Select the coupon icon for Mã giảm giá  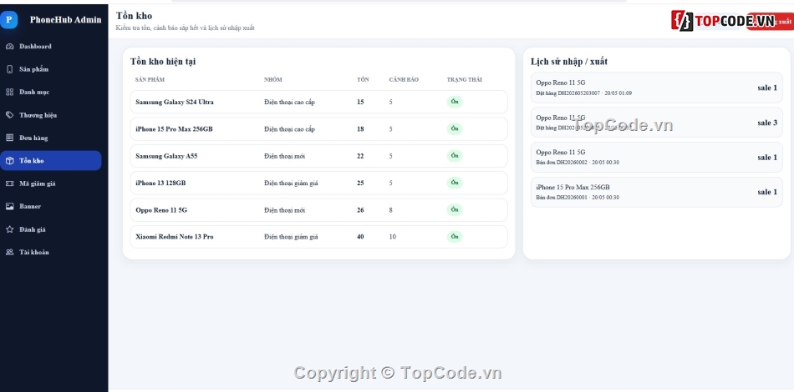10,183
